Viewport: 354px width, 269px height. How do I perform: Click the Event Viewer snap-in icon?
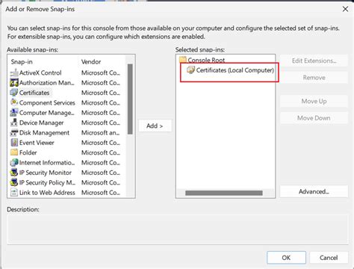pos(14,143)
